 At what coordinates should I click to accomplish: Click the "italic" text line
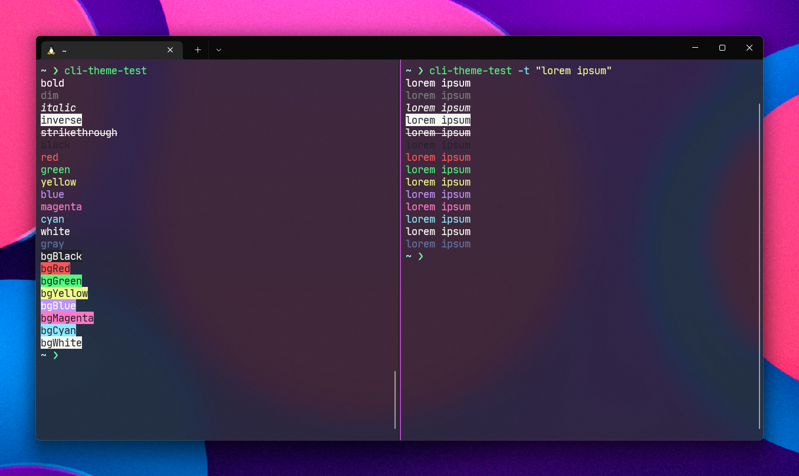[58, 108]
